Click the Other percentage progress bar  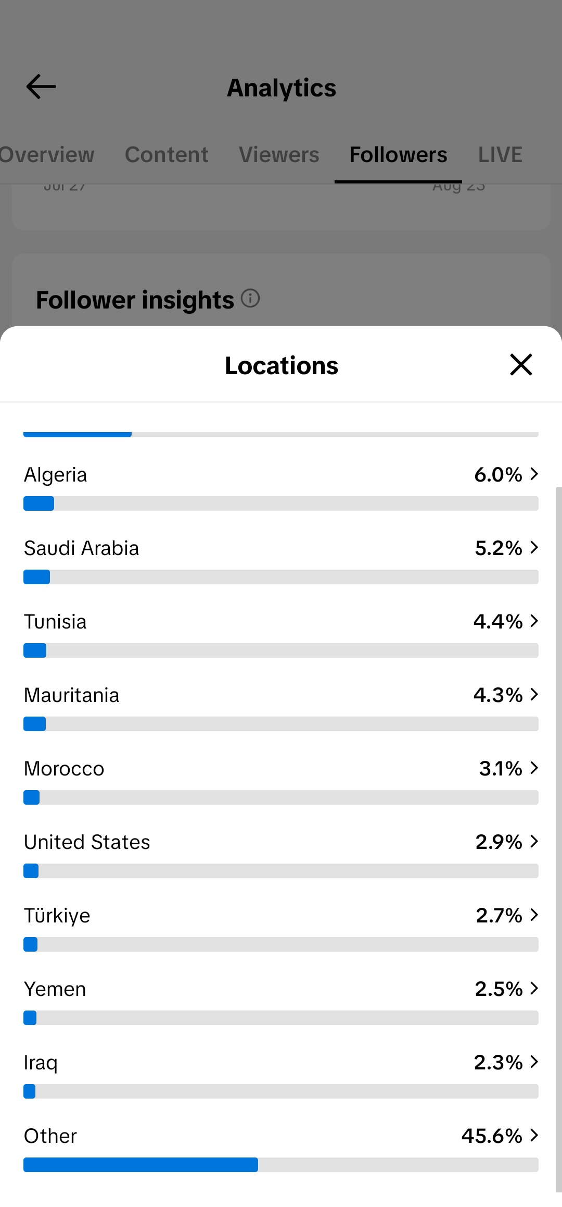pos(281,1165)
